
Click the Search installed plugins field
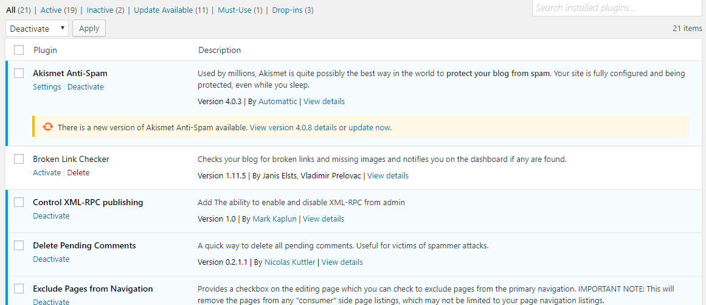(617, 8)
